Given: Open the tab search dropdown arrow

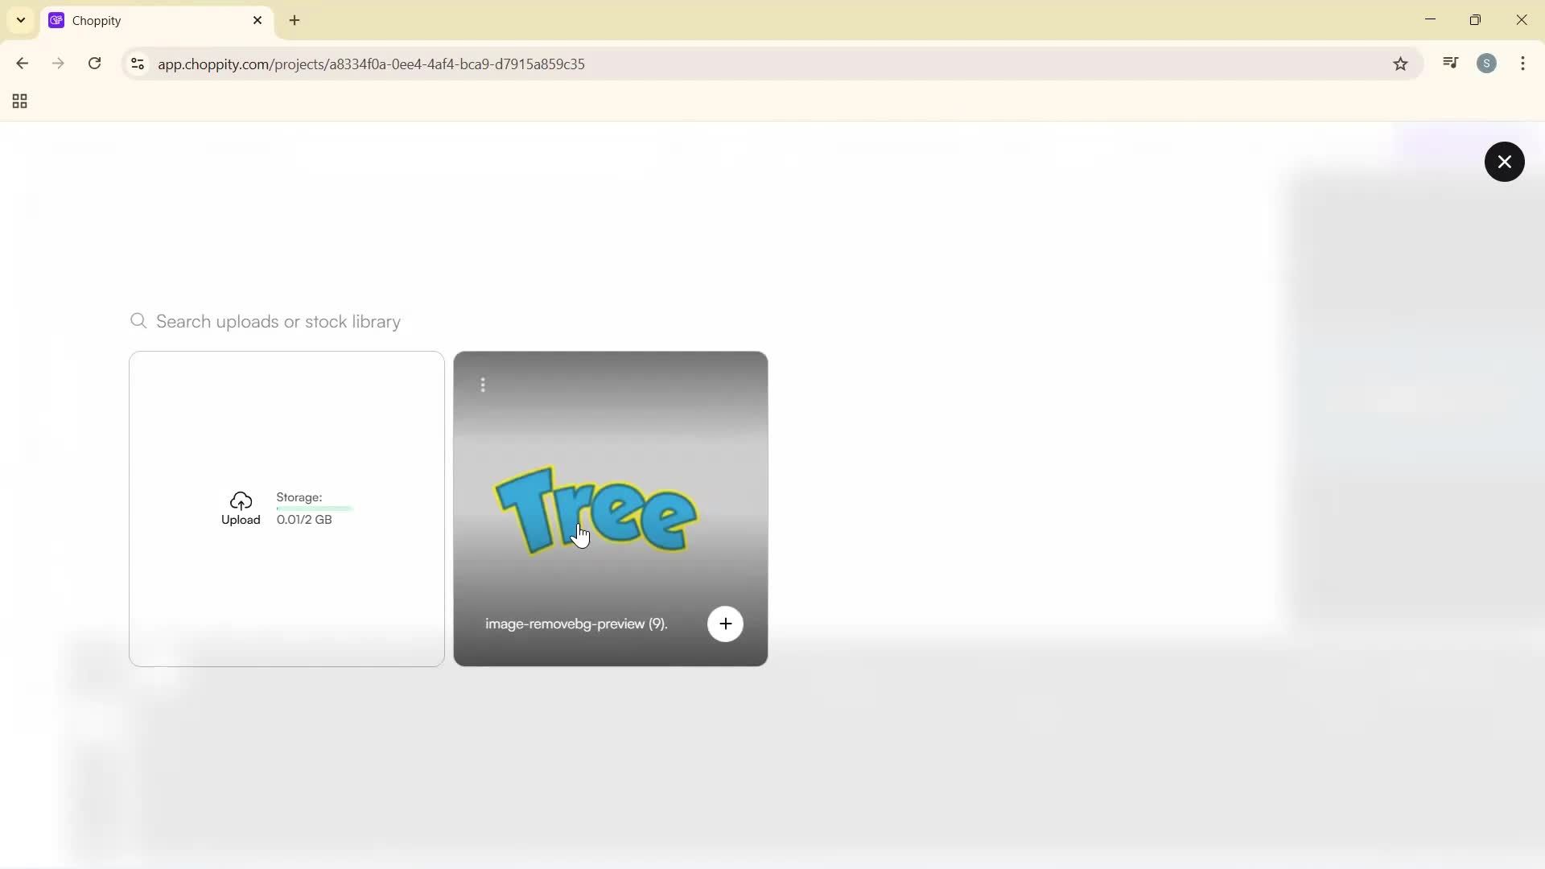Looking at the screenshot, I should tap(21, 20).
